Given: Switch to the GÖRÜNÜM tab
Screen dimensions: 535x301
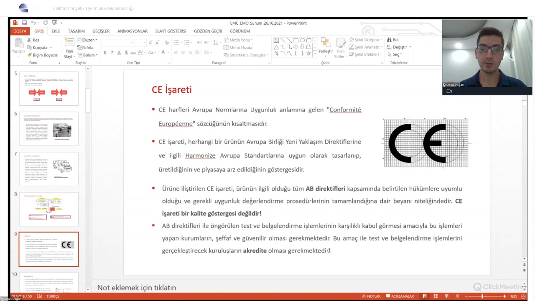Looking at the screenshot, I should click(239, 31).
